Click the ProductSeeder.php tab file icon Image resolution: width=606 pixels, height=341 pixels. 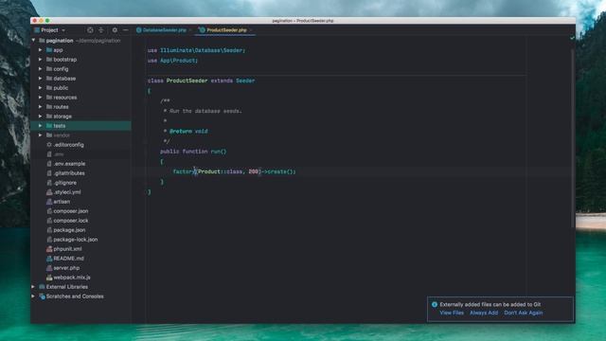[202, 30]
